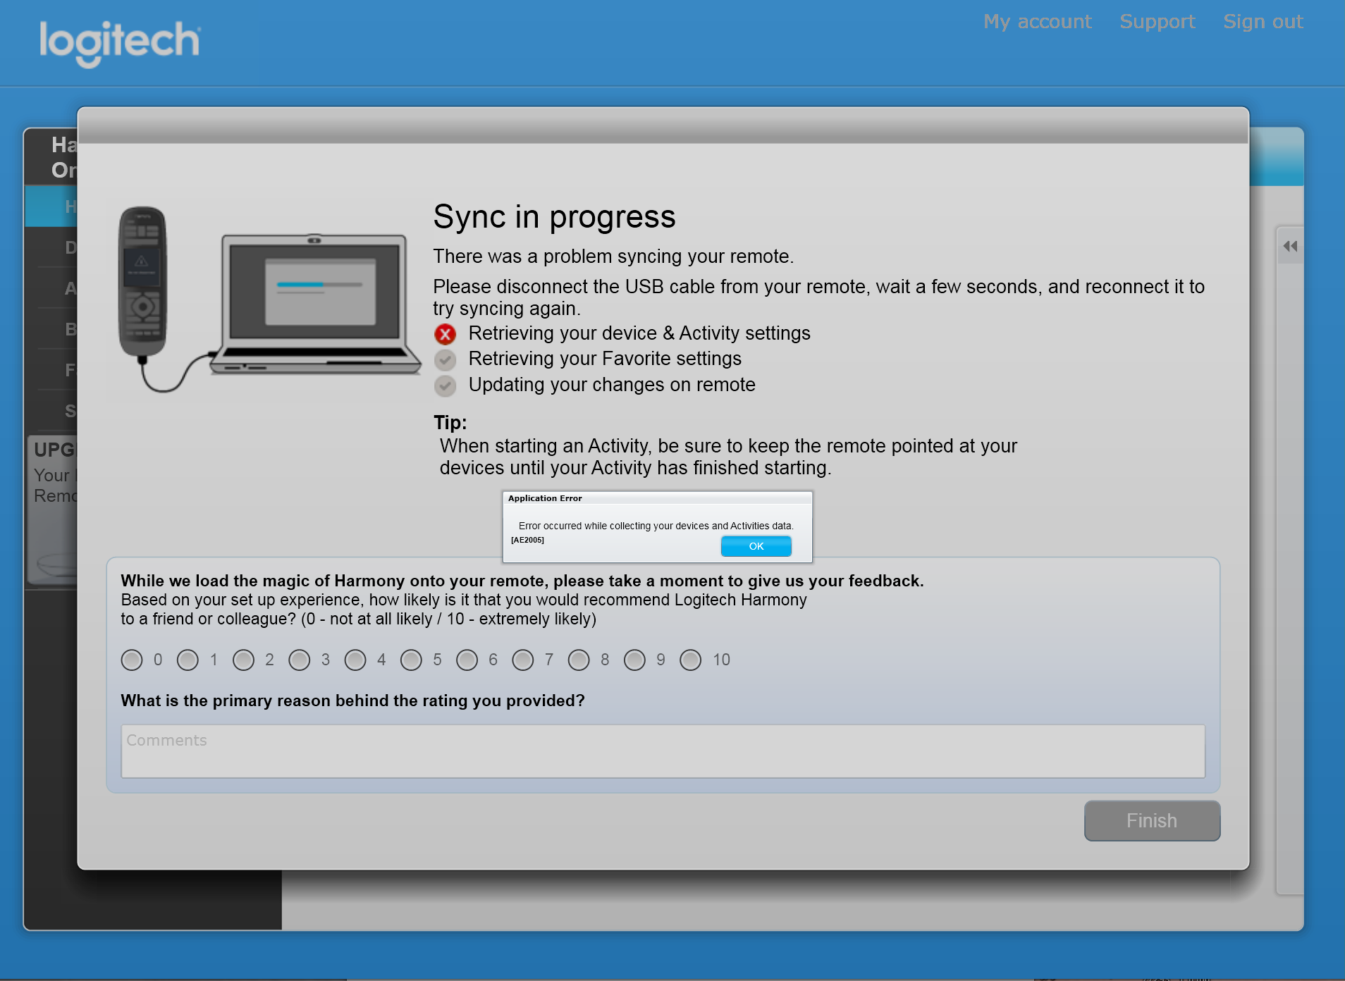Image resolution: width=1345 pixels, height=981 pixels.
Task: Click the 'Tip:' label
Action: click(x=450, y=423)
